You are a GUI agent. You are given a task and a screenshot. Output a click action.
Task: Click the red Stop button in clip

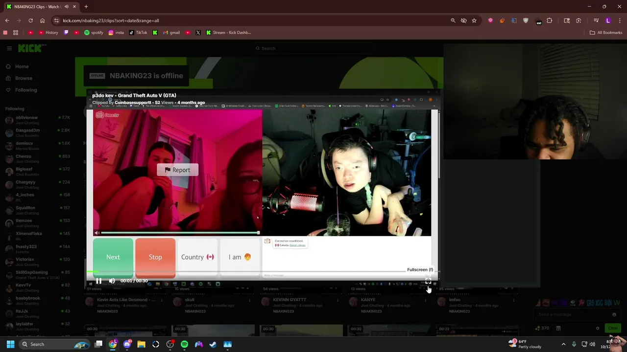[x=155, y=257]
